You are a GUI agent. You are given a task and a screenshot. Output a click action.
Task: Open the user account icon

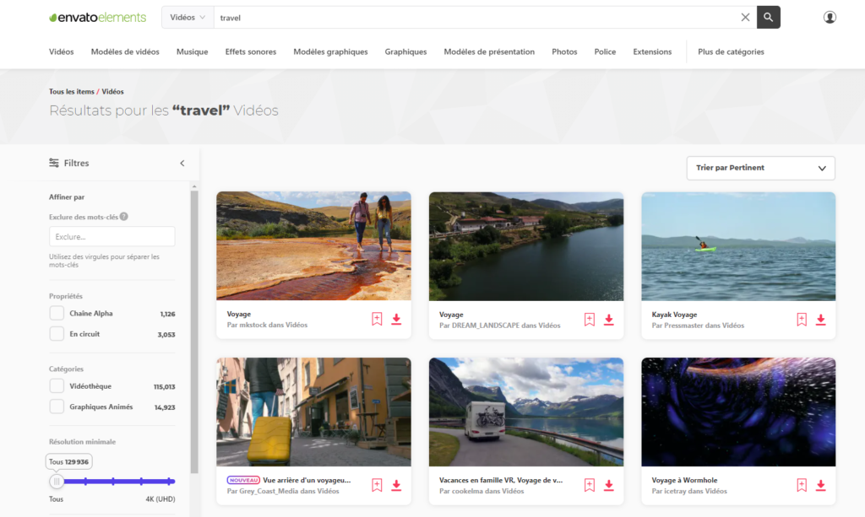click(830, 17)
